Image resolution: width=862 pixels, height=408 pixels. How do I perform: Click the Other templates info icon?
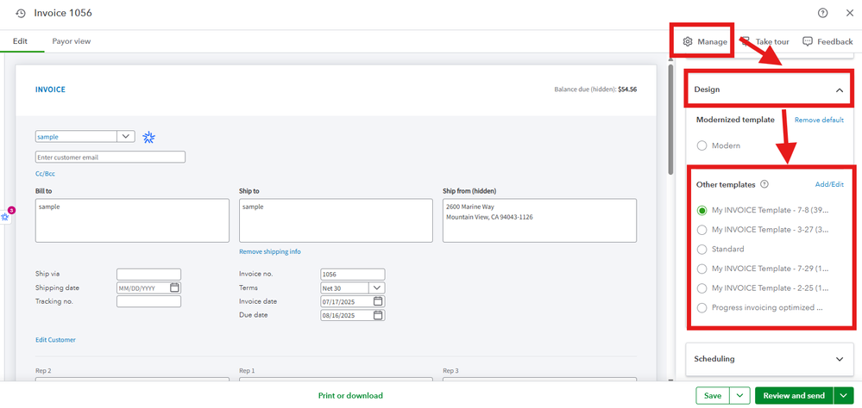click(764, 184)
